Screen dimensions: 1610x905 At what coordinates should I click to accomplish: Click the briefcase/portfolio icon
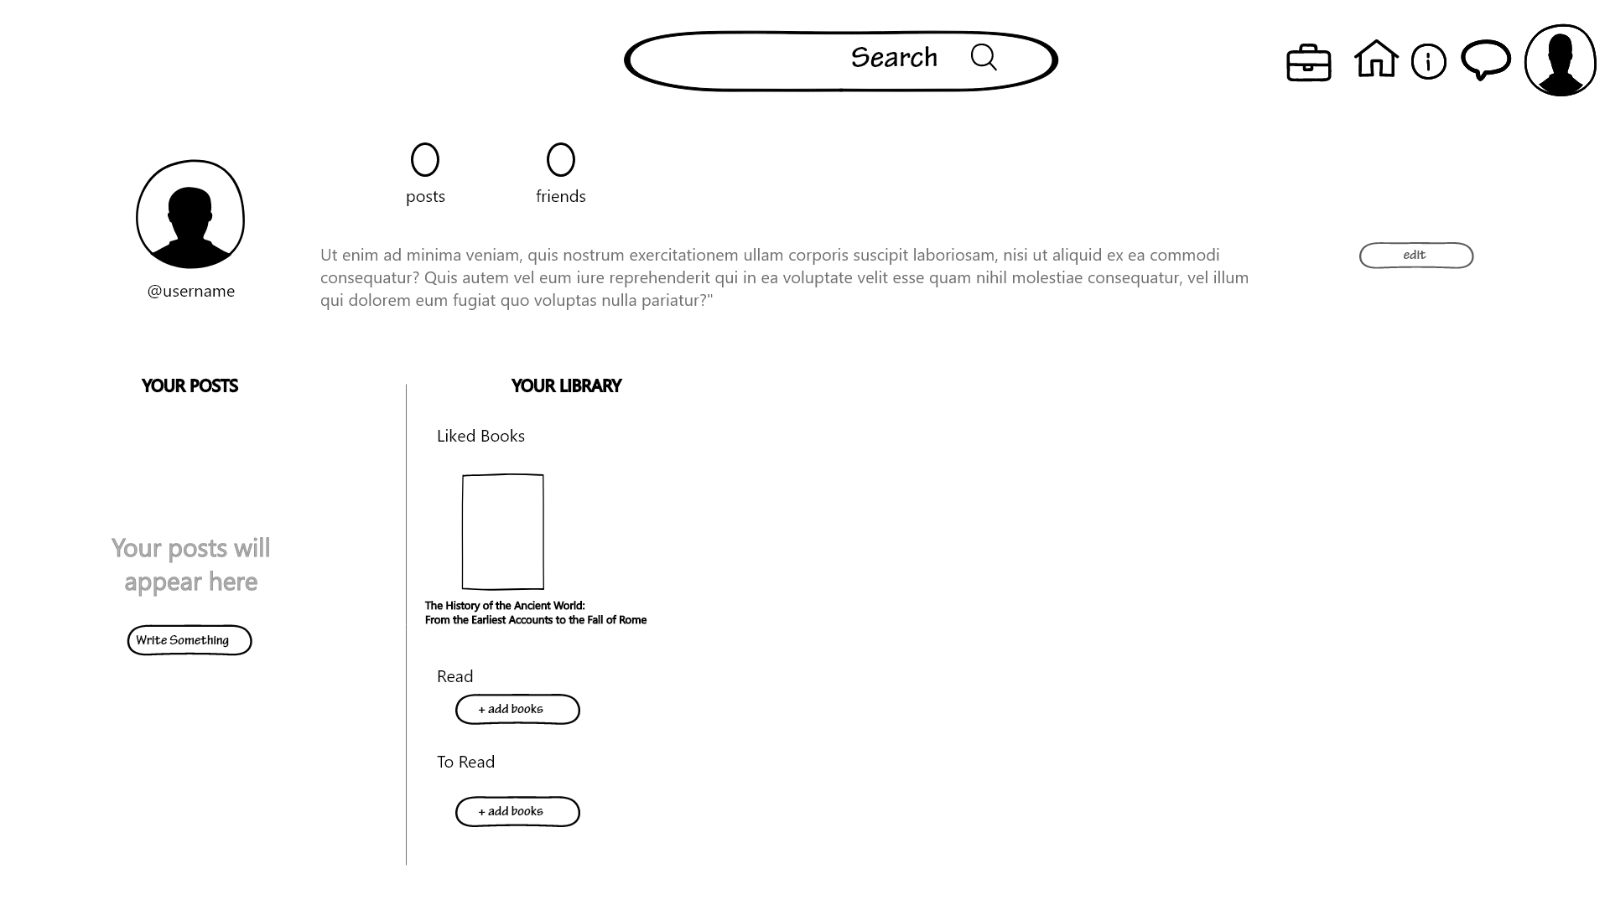1308,61
